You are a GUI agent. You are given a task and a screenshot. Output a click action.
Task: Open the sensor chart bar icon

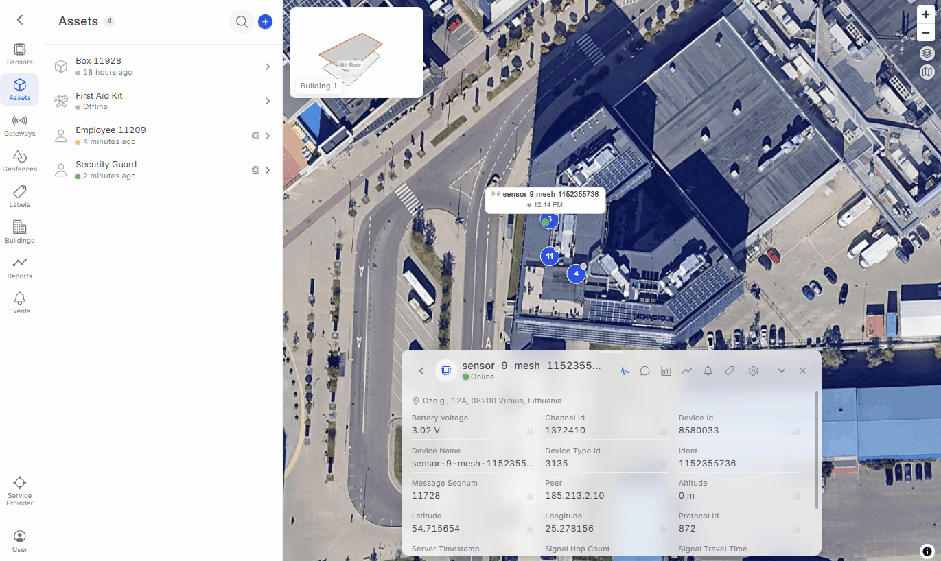pos(666,370)
